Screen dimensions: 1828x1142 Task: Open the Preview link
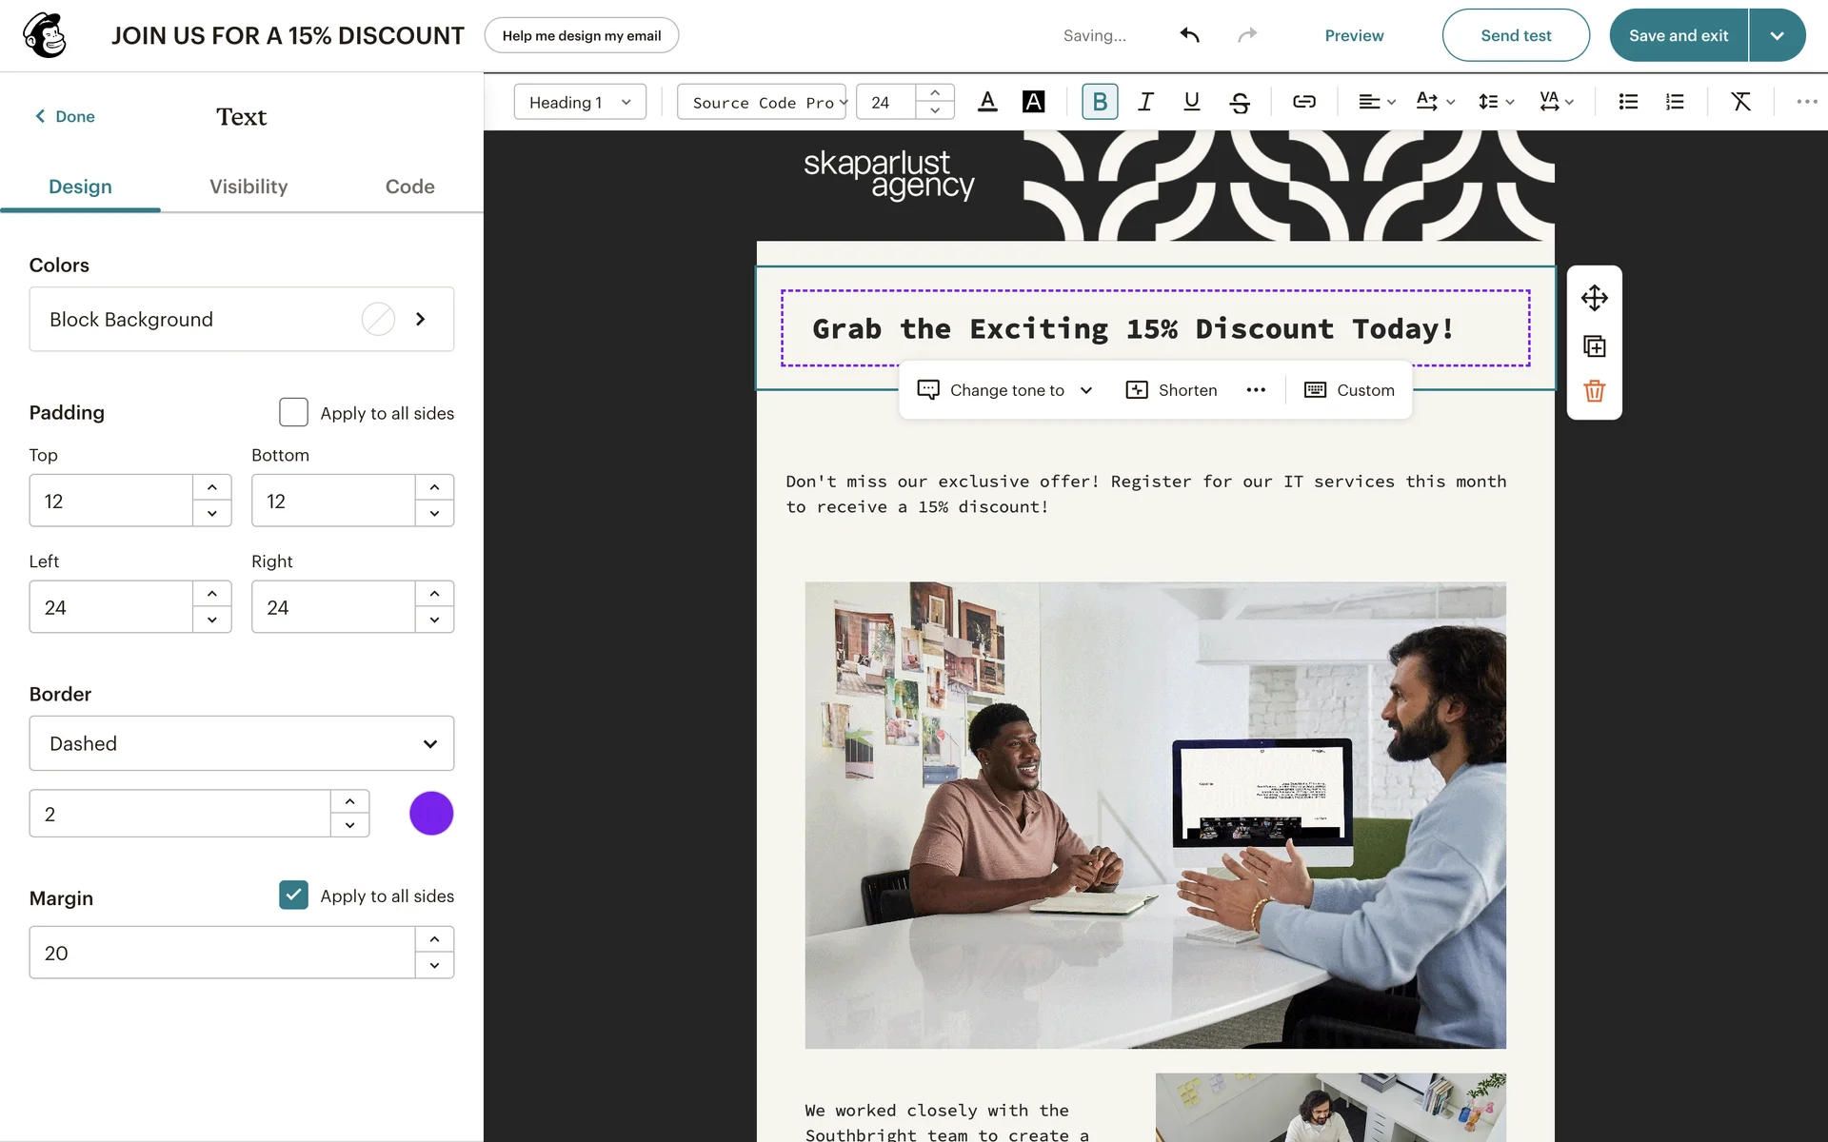[1354, 35]
